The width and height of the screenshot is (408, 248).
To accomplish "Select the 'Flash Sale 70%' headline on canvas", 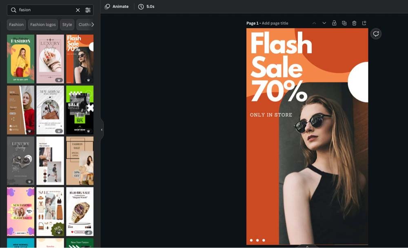I will [281, 67].
